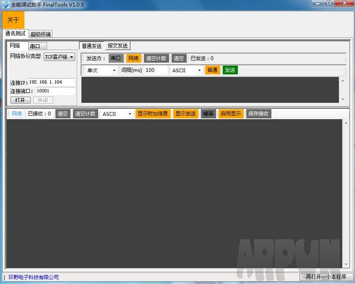Toggle the orange 网络 send target button

134,58
